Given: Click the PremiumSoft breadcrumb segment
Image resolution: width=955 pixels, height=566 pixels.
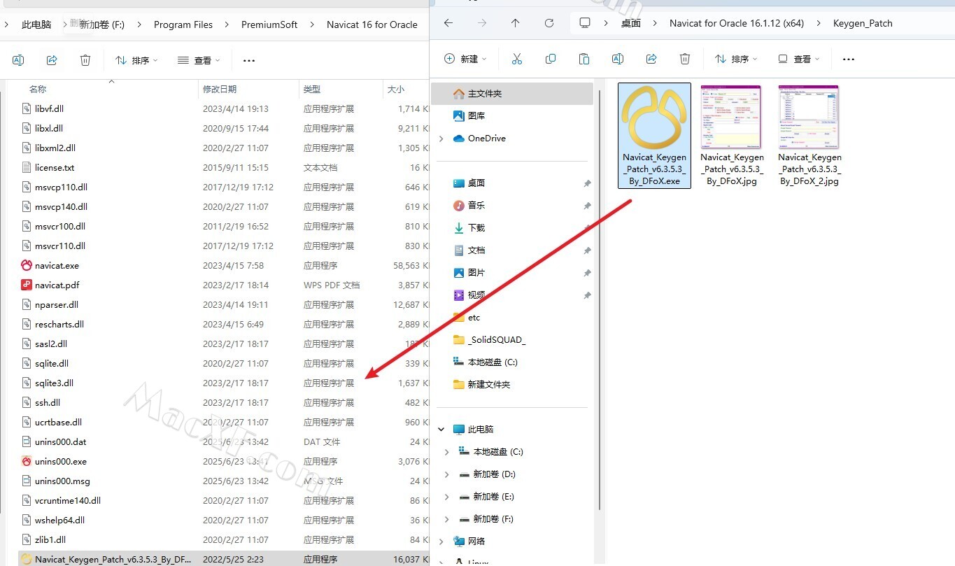Looking at the screenshot, I should pos(269,24).
